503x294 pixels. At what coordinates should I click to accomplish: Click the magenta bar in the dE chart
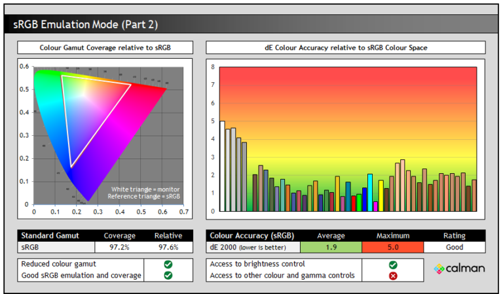click(375, 206)
